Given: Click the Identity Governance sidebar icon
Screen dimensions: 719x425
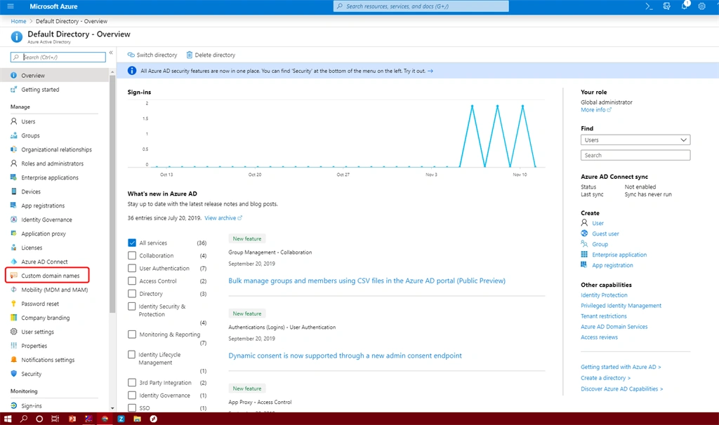Looking at the screenshot, I should click(x=14, y=220).
